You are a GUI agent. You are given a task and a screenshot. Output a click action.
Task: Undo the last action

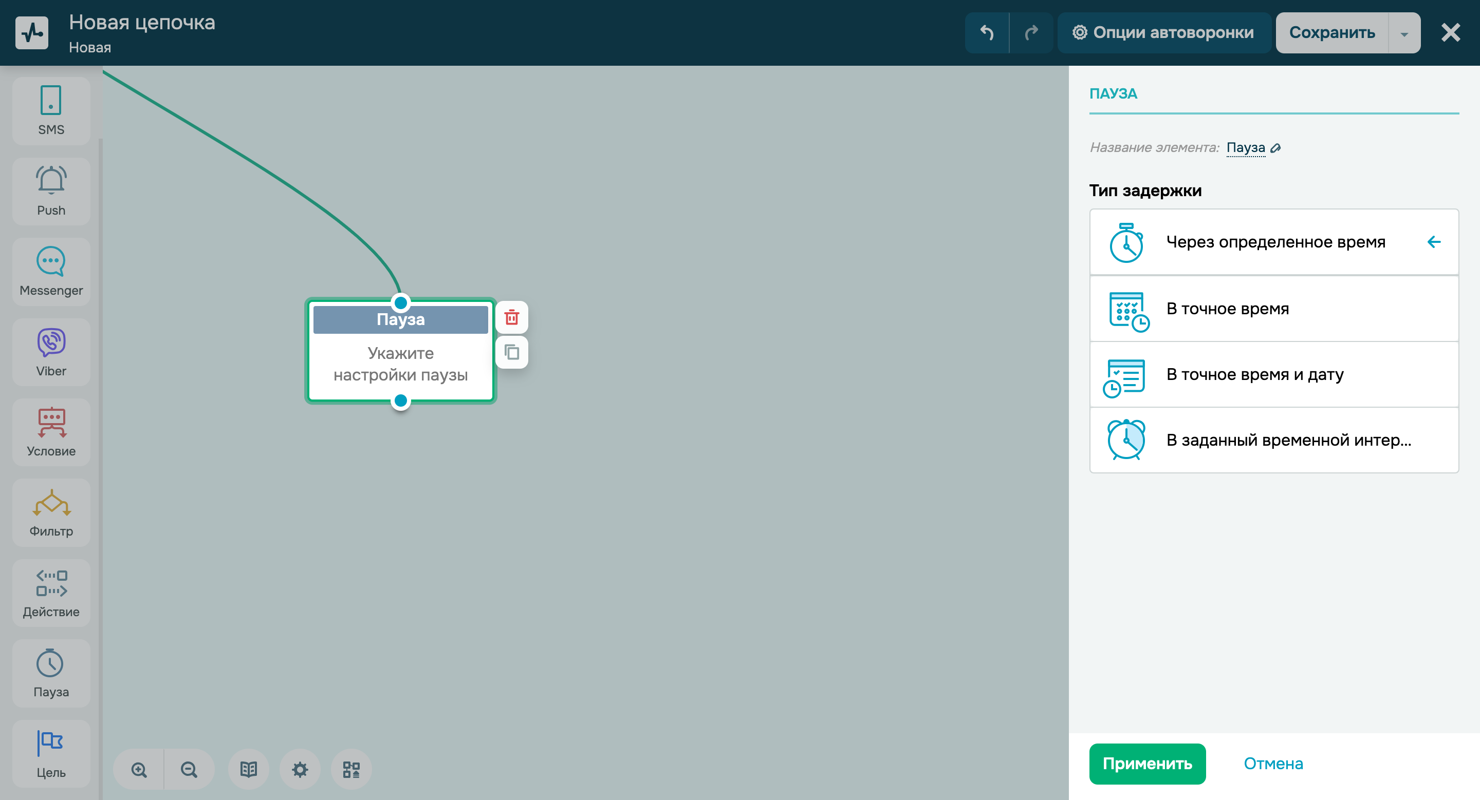pyautogui.click(x=987, y=33)
